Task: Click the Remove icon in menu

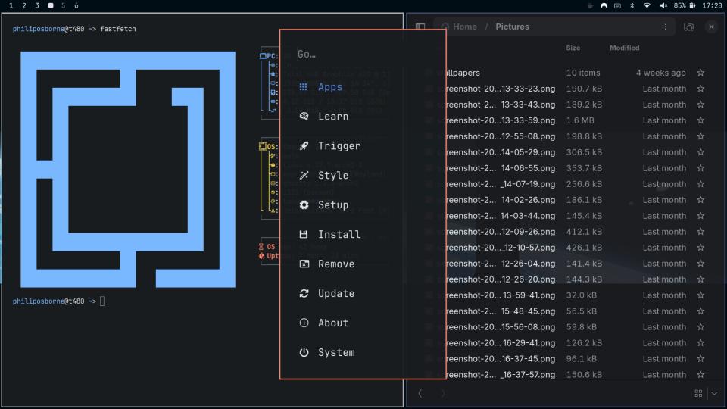Action: pos(304,264)
